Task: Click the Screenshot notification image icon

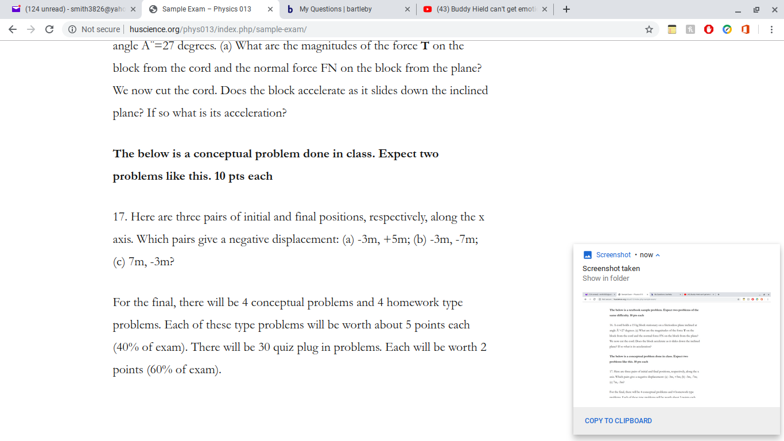Action: (587, 255)
